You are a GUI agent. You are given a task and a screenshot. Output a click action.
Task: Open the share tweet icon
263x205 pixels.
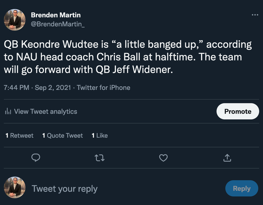click(x=227, y=158)
